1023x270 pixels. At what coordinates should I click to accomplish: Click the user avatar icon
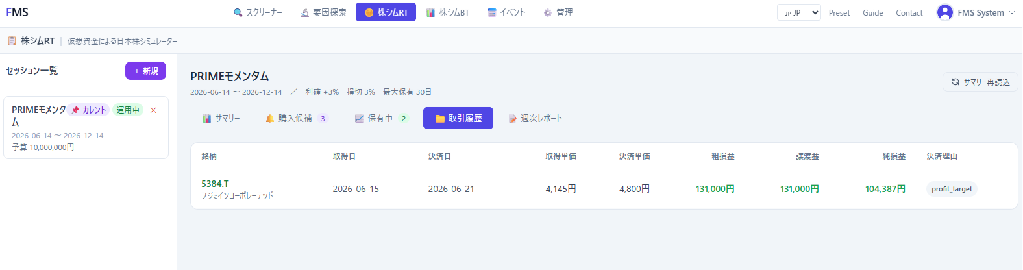click(945, 12)
